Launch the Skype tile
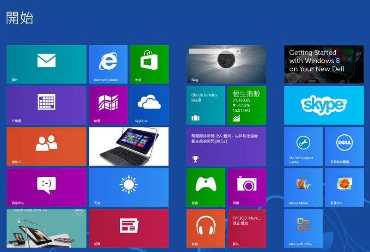Image resolution: width=370 pixels, height=252 pixels. tap(323, 105)
